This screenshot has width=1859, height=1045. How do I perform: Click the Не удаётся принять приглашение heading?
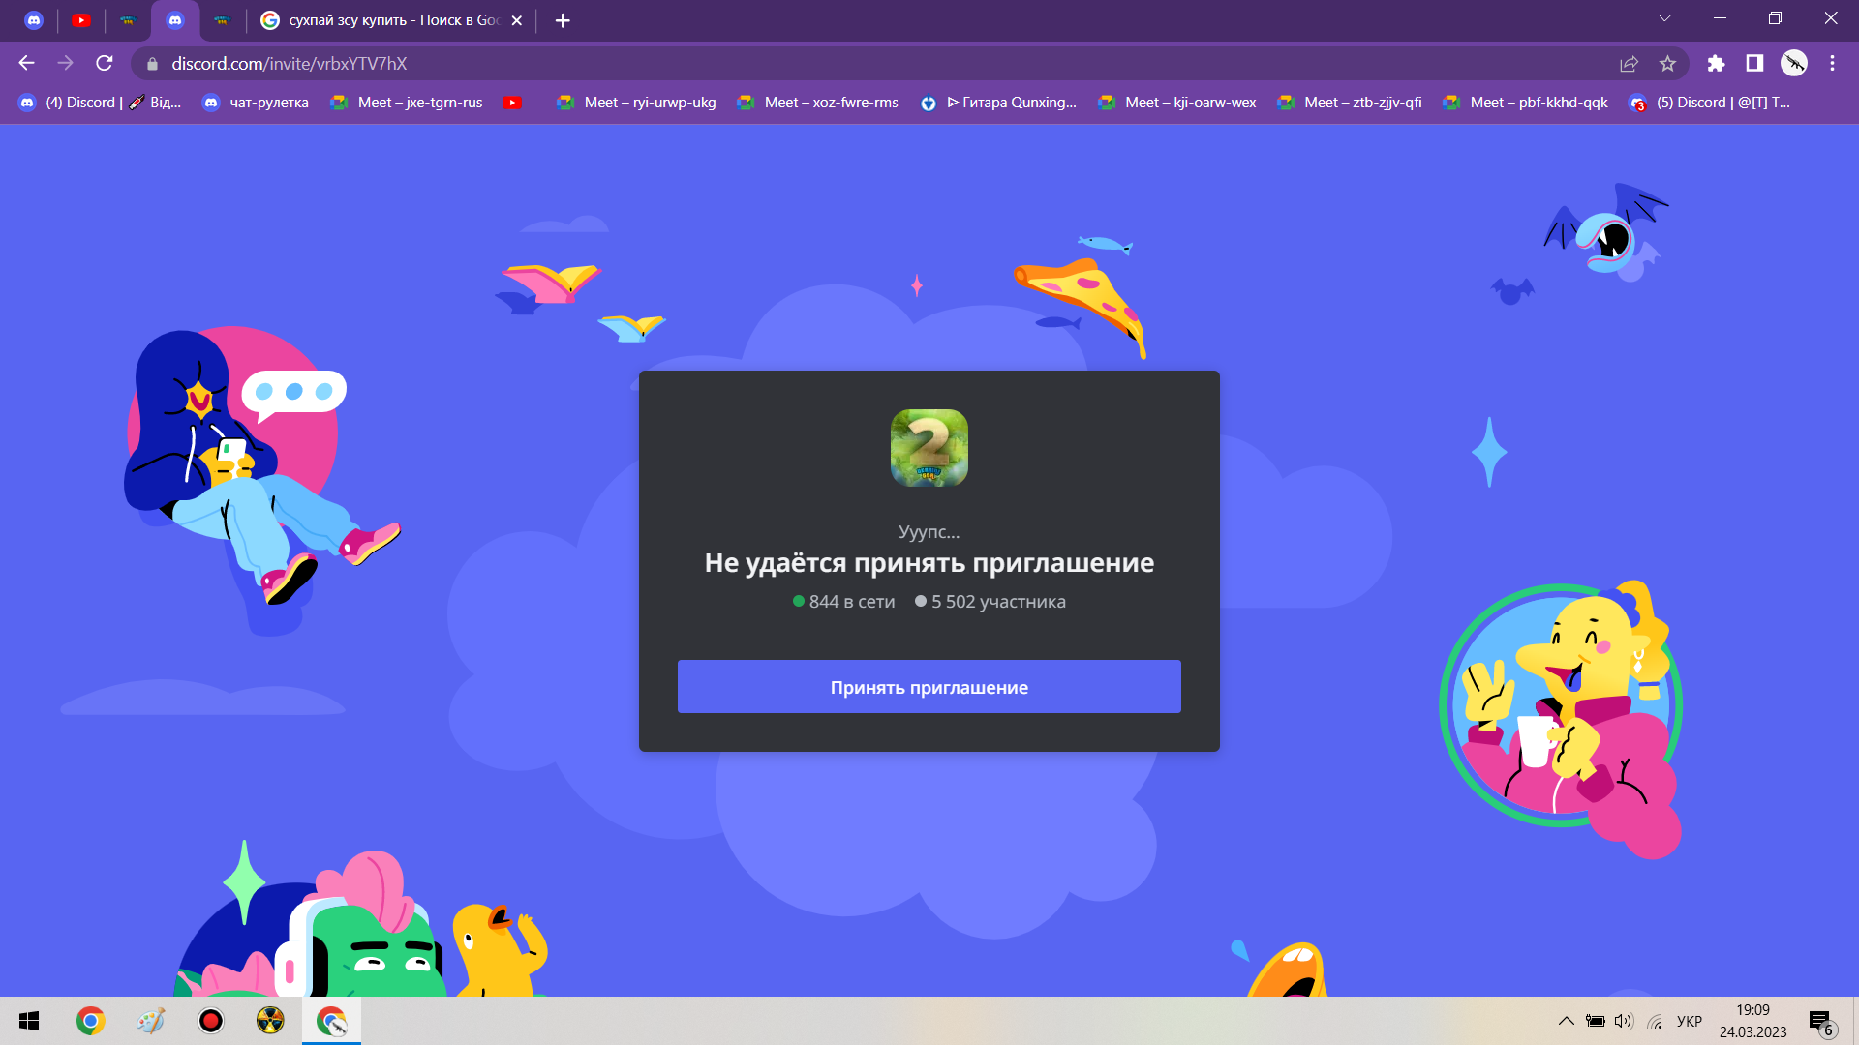tap(929, 562)
